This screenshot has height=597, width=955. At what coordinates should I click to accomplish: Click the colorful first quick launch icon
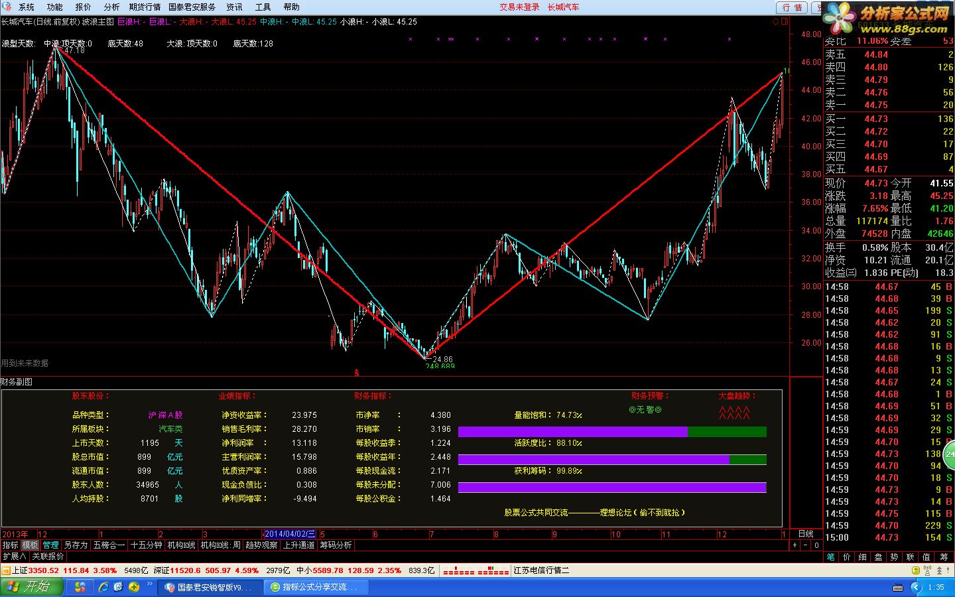pyautogui.click(x=80, y=587)
